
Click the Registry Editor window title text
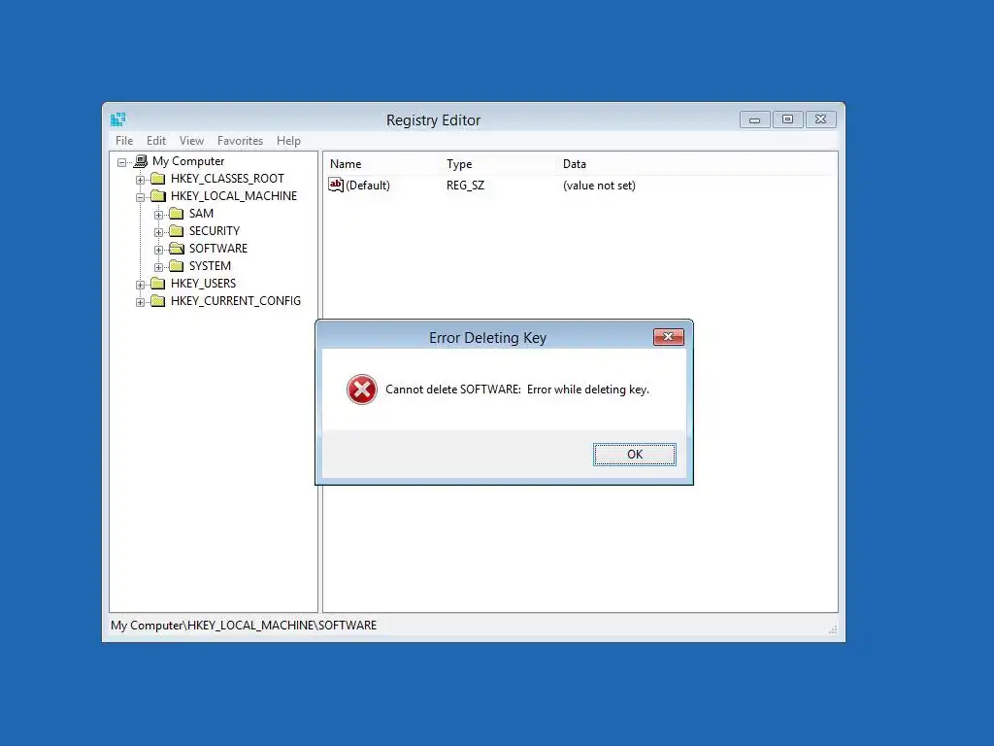coord(434,120)
